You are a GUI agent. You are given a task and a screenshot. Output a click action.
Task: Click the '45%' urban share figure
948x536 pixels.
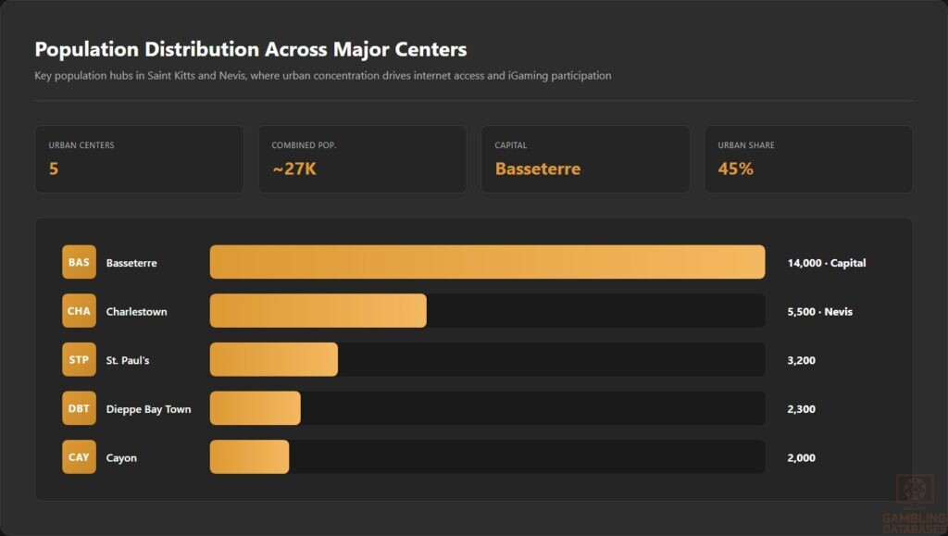736,168
